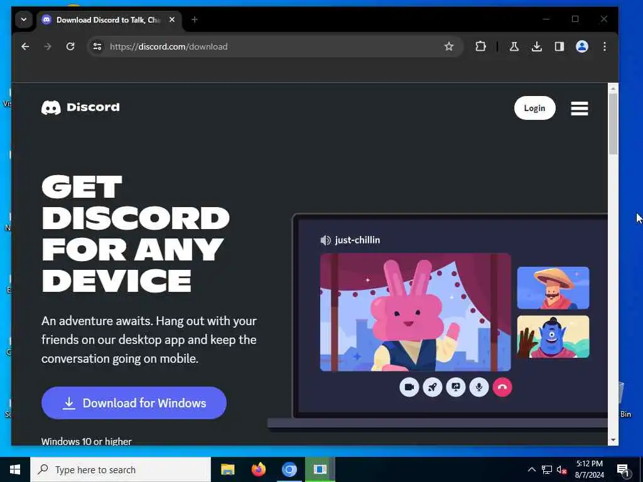Click the scrollbar down arrow

click(613, 440)
